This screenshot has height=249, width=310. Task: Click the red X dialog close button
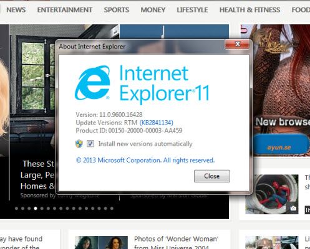237,44
